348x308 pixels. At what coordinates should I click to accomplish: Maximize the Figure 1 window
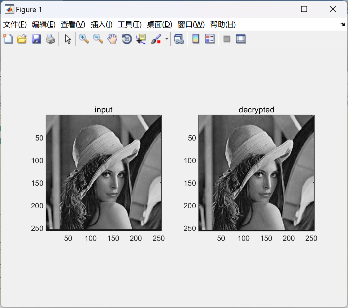coord(304,9)
